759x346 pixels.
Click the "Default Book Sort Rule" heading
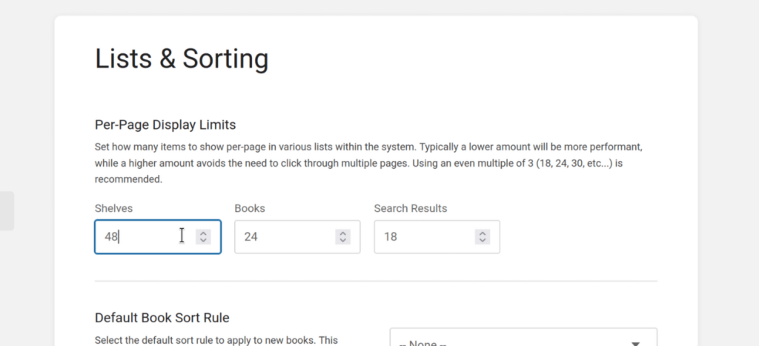pos(162,318)
